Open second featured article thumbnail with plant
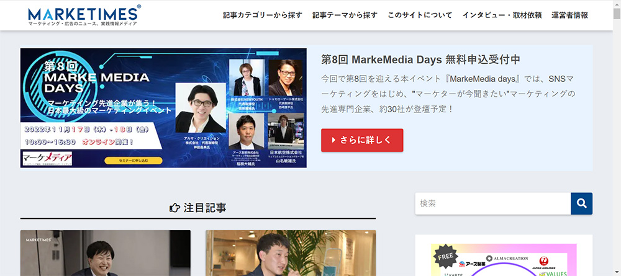621x276 pixels. click(291, 253)
